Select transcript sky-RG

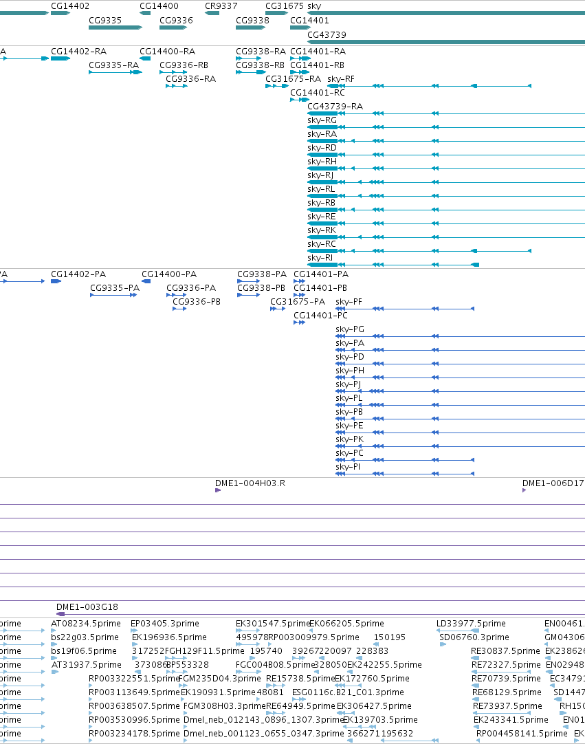point(322,120)
